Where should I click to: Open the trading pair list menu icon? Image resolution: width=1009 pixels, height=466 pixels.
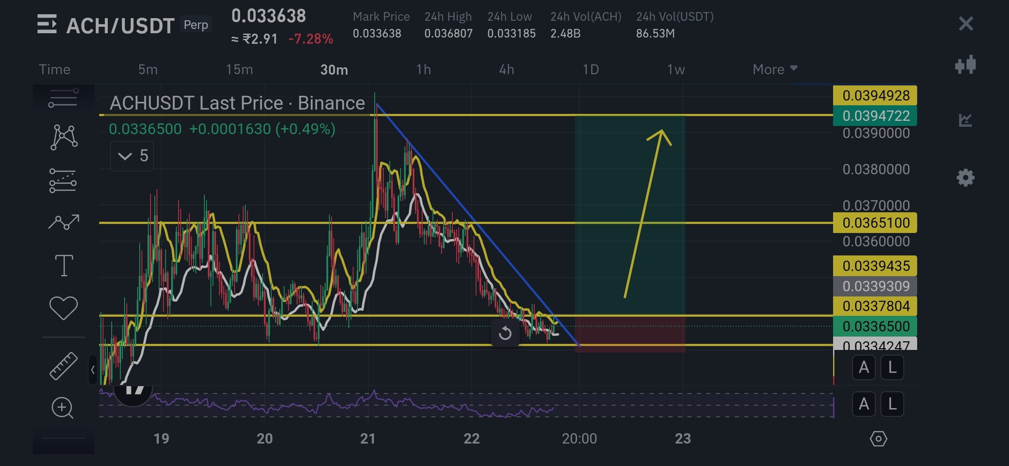click(x=47, y=24)
